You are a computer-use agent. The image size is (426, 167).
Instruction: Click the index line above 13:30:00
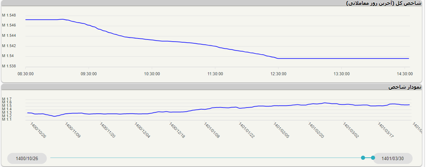(342, 58)
